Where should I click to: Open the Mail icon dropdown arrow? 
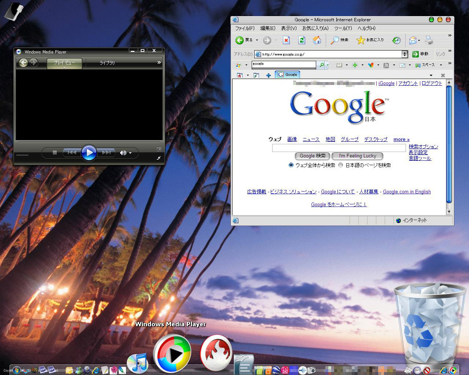pyautogui.click(x=420, y=40)
